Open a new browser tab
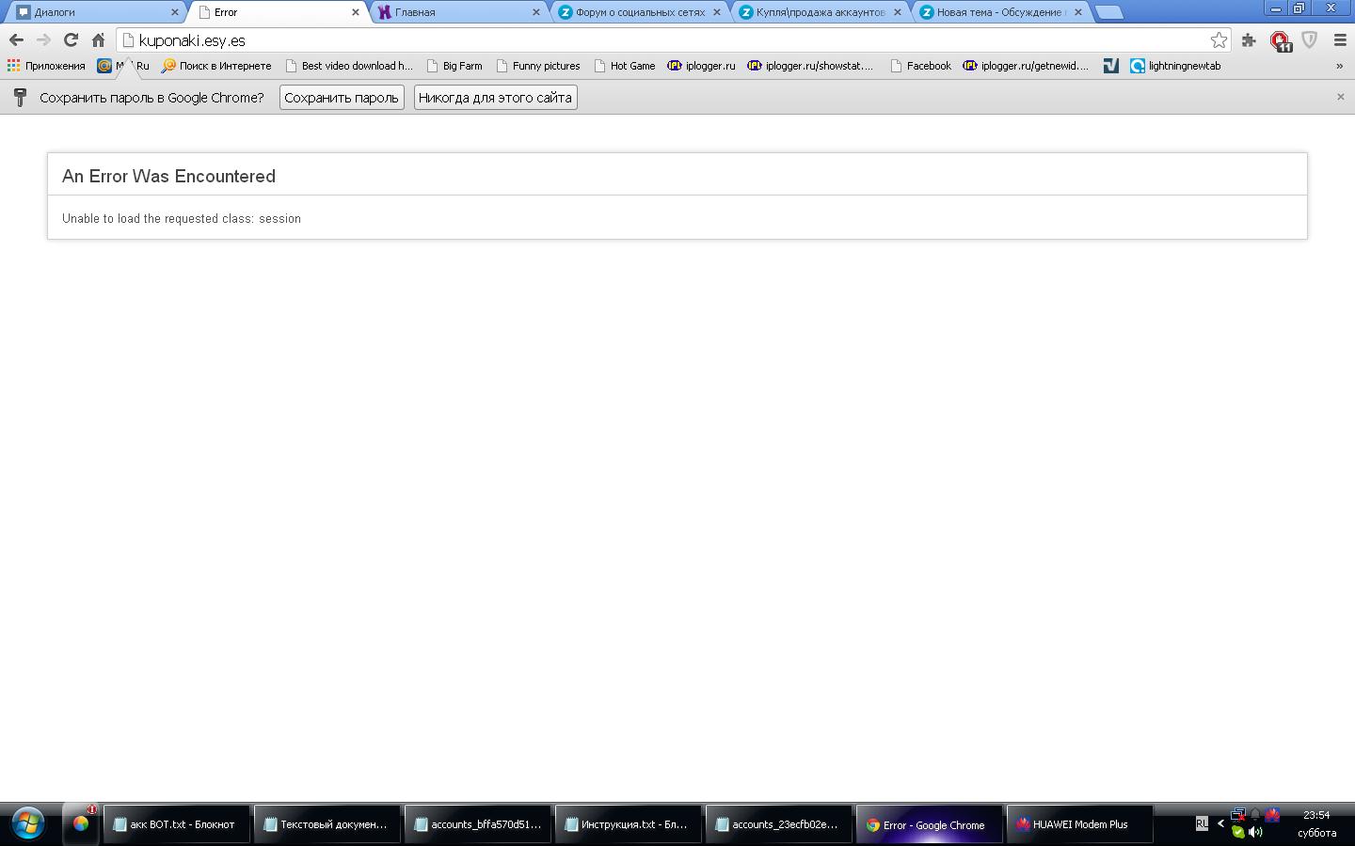Image resolution: width=1355 pixels, height=846 pixels. 1110,12
